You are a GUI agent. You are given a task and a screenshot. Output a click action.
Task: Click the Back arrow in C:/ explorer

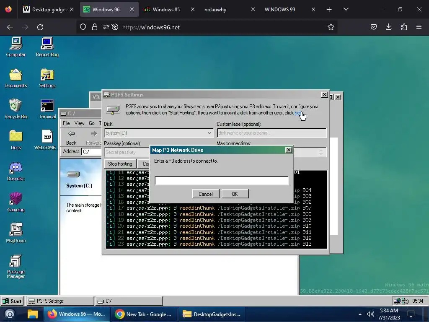(x=71, y=138)
